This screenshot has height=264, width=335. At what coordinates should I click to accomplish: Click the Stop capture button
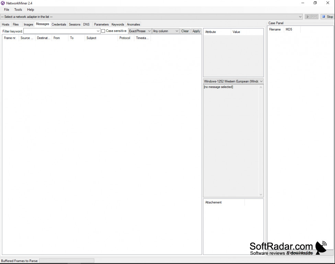point(327,17)
